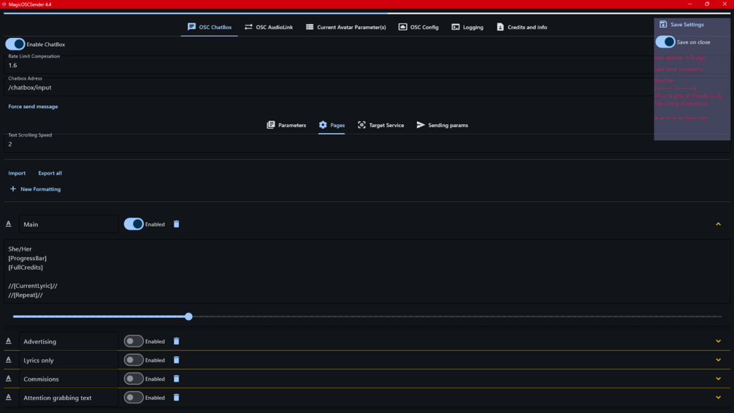The width and height of the screenshot is (734, 413).
Task: Click New Formatting button label
Action: (x=40, y=189)
